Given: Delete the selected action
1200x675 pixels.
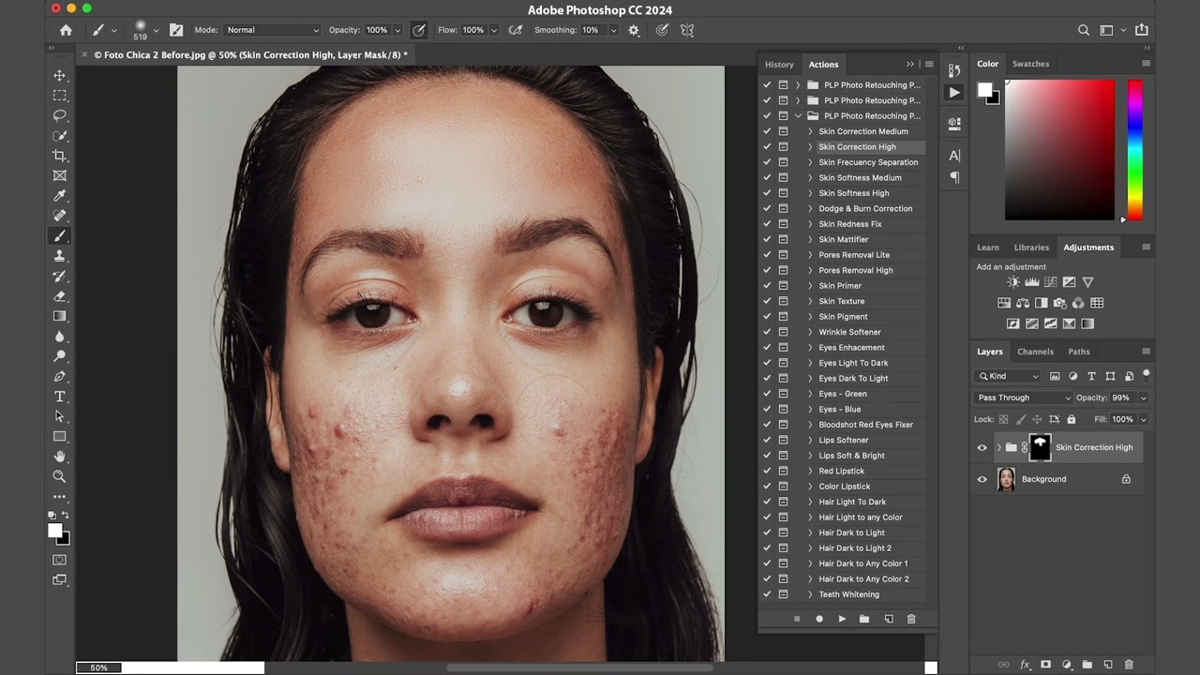Looking at the screenshot, I should click(x=911, y=619).
